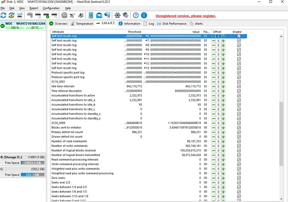
Task: Click the gray dome toolbar icon
Action: point(64,15)
